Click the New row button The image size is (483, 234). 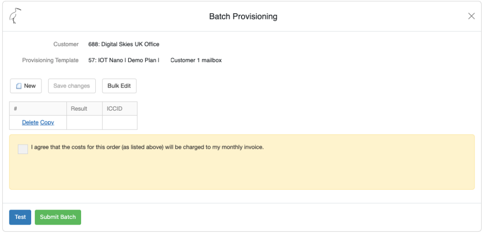point(26,86)
